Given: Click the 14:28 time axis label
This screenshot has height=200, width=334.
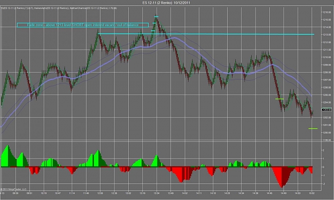Looking at the screenshot, I should point(227,193).
